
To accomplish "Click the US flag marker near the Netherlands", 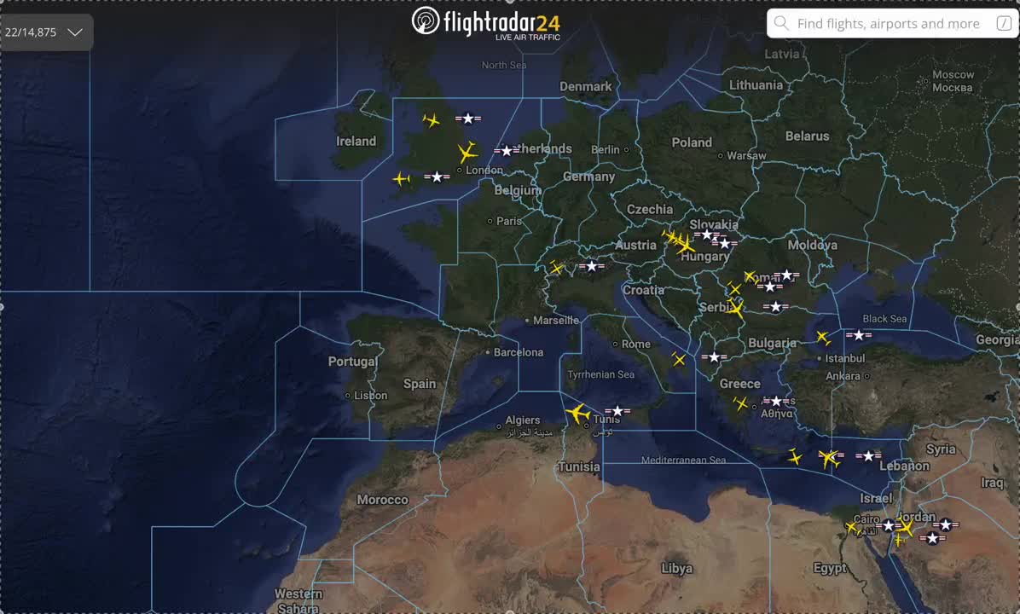I will point(507,151).
